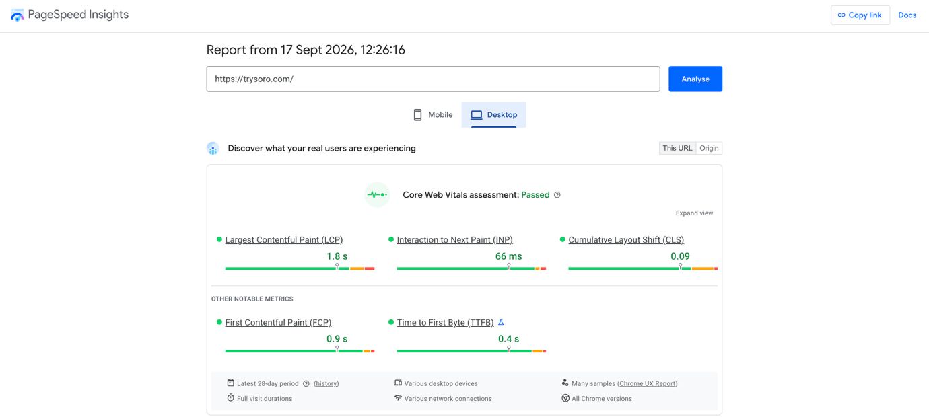This screenshot has width=929, height=417.
Task: Click the PageSpeed Insights logo icon
Action: coord(17,15)
